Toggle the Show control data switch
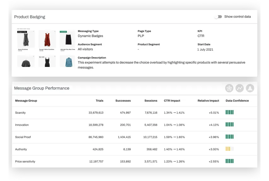 pyautogui.click(x=218, y=17)
